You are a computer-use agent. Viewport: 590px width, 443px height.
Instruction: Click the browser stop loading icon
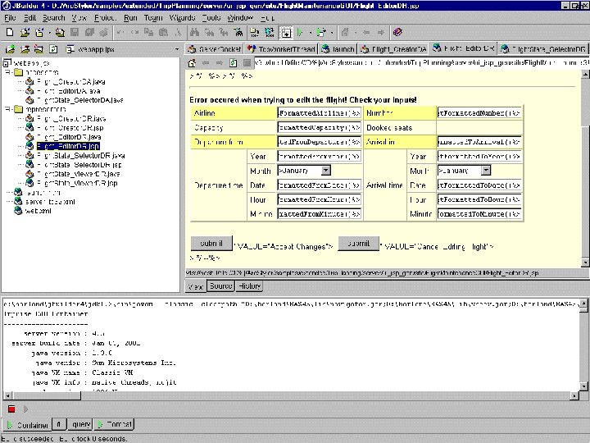[247, 62]
